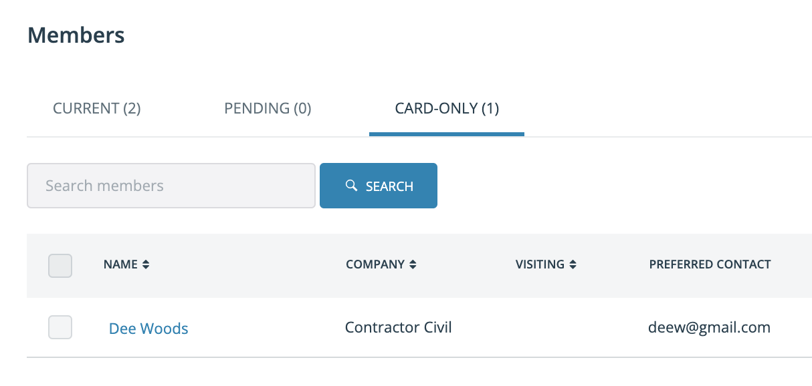
Task: Check the checkbox for Dee Woods row
Action: (x=60, y=327)
